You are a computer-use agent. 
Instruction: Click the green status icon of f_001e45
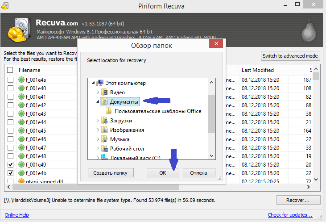pos(21,130)
